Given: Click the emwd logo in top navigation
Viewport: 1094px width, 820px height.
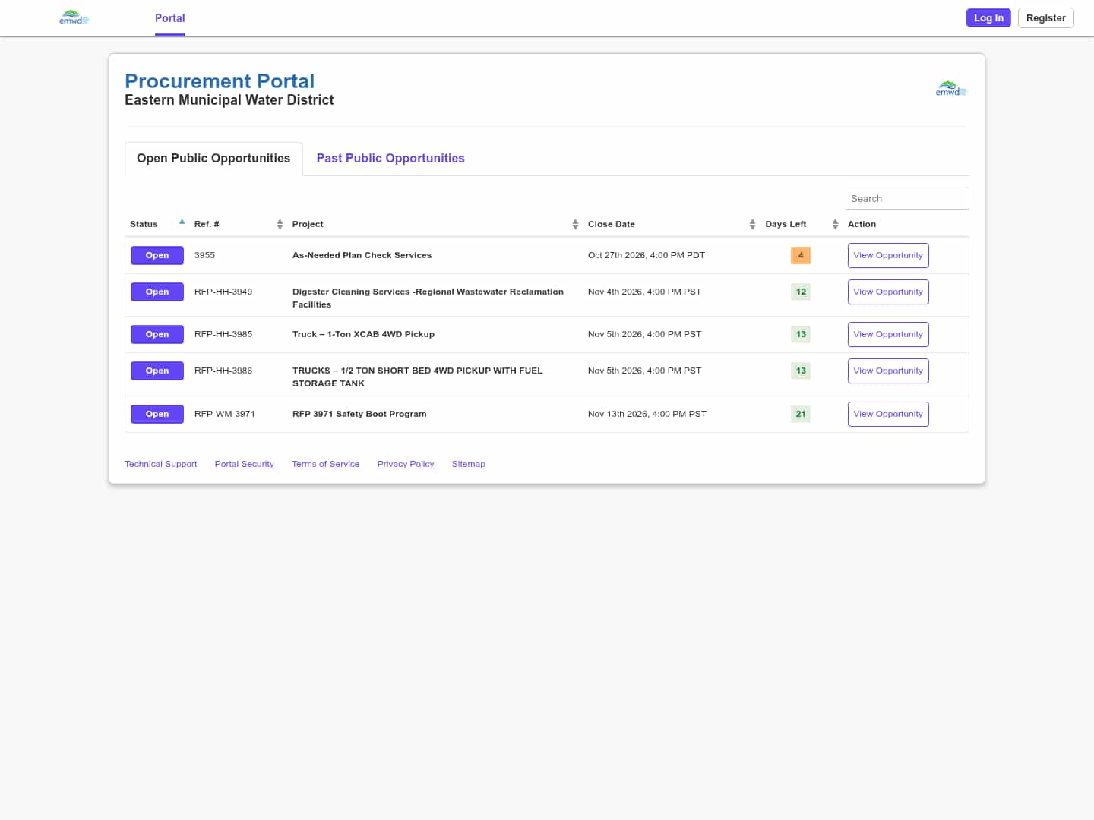Looking at the screenshot, I should click(74, 17).
